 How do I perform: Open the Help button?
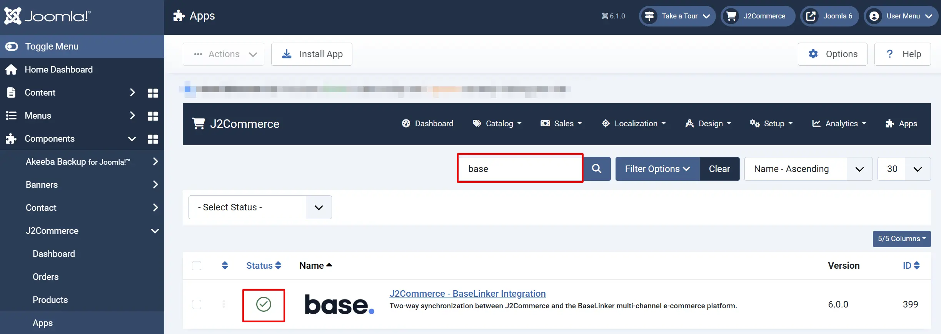[x=903, y=54]
